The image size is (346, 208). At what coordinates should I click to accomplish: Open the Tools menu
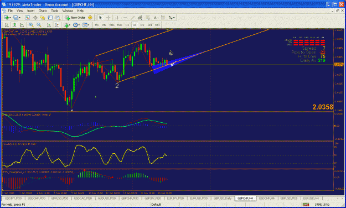click(55, 11)
